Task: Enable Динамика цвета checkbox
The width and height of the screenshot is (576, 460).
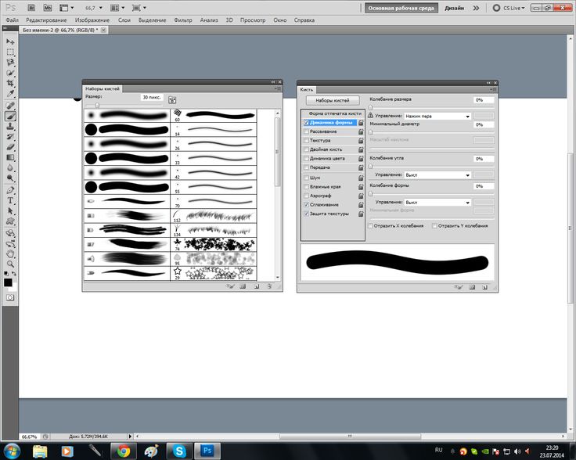Action: (x=306, y=159)
